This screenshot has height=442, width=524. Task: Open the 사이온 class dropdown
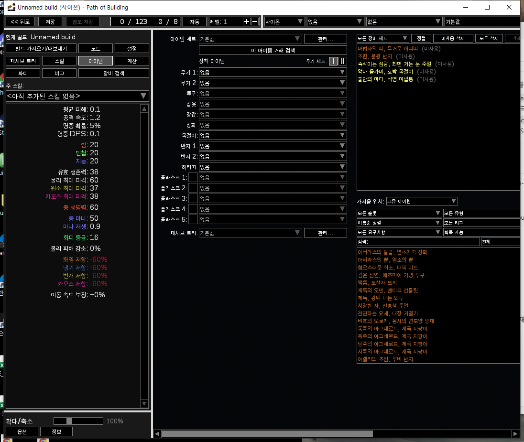pyautogui.click(x=284, y=22)
